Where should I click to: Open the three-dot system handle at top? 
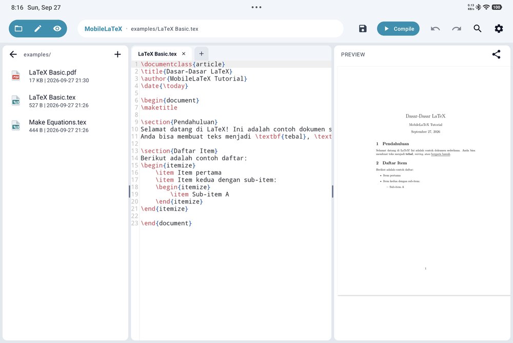coord(256,7)
